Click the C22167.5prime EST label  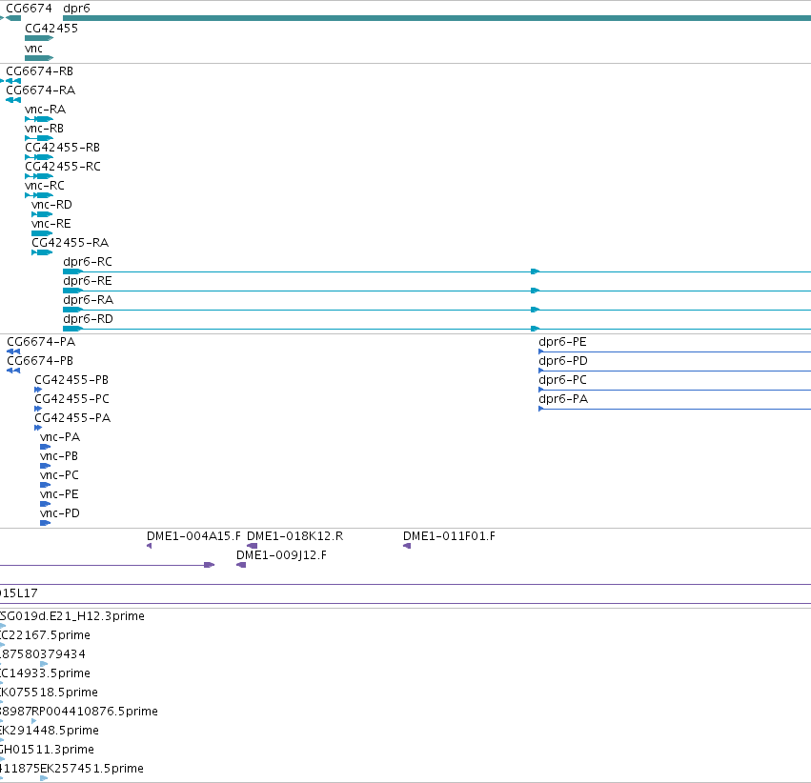(45, 635)
